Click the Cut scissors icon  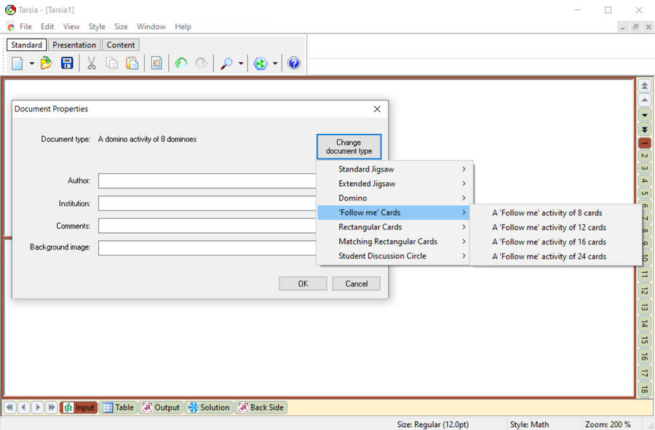coord(92,63)
